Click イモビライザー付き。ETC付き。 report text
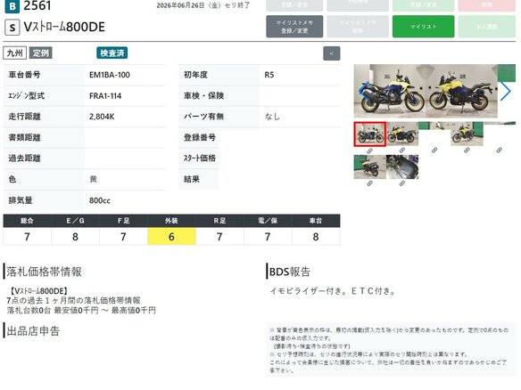This screenshot has width=521, height=390. pyautogui.click(x=333, y=291)
